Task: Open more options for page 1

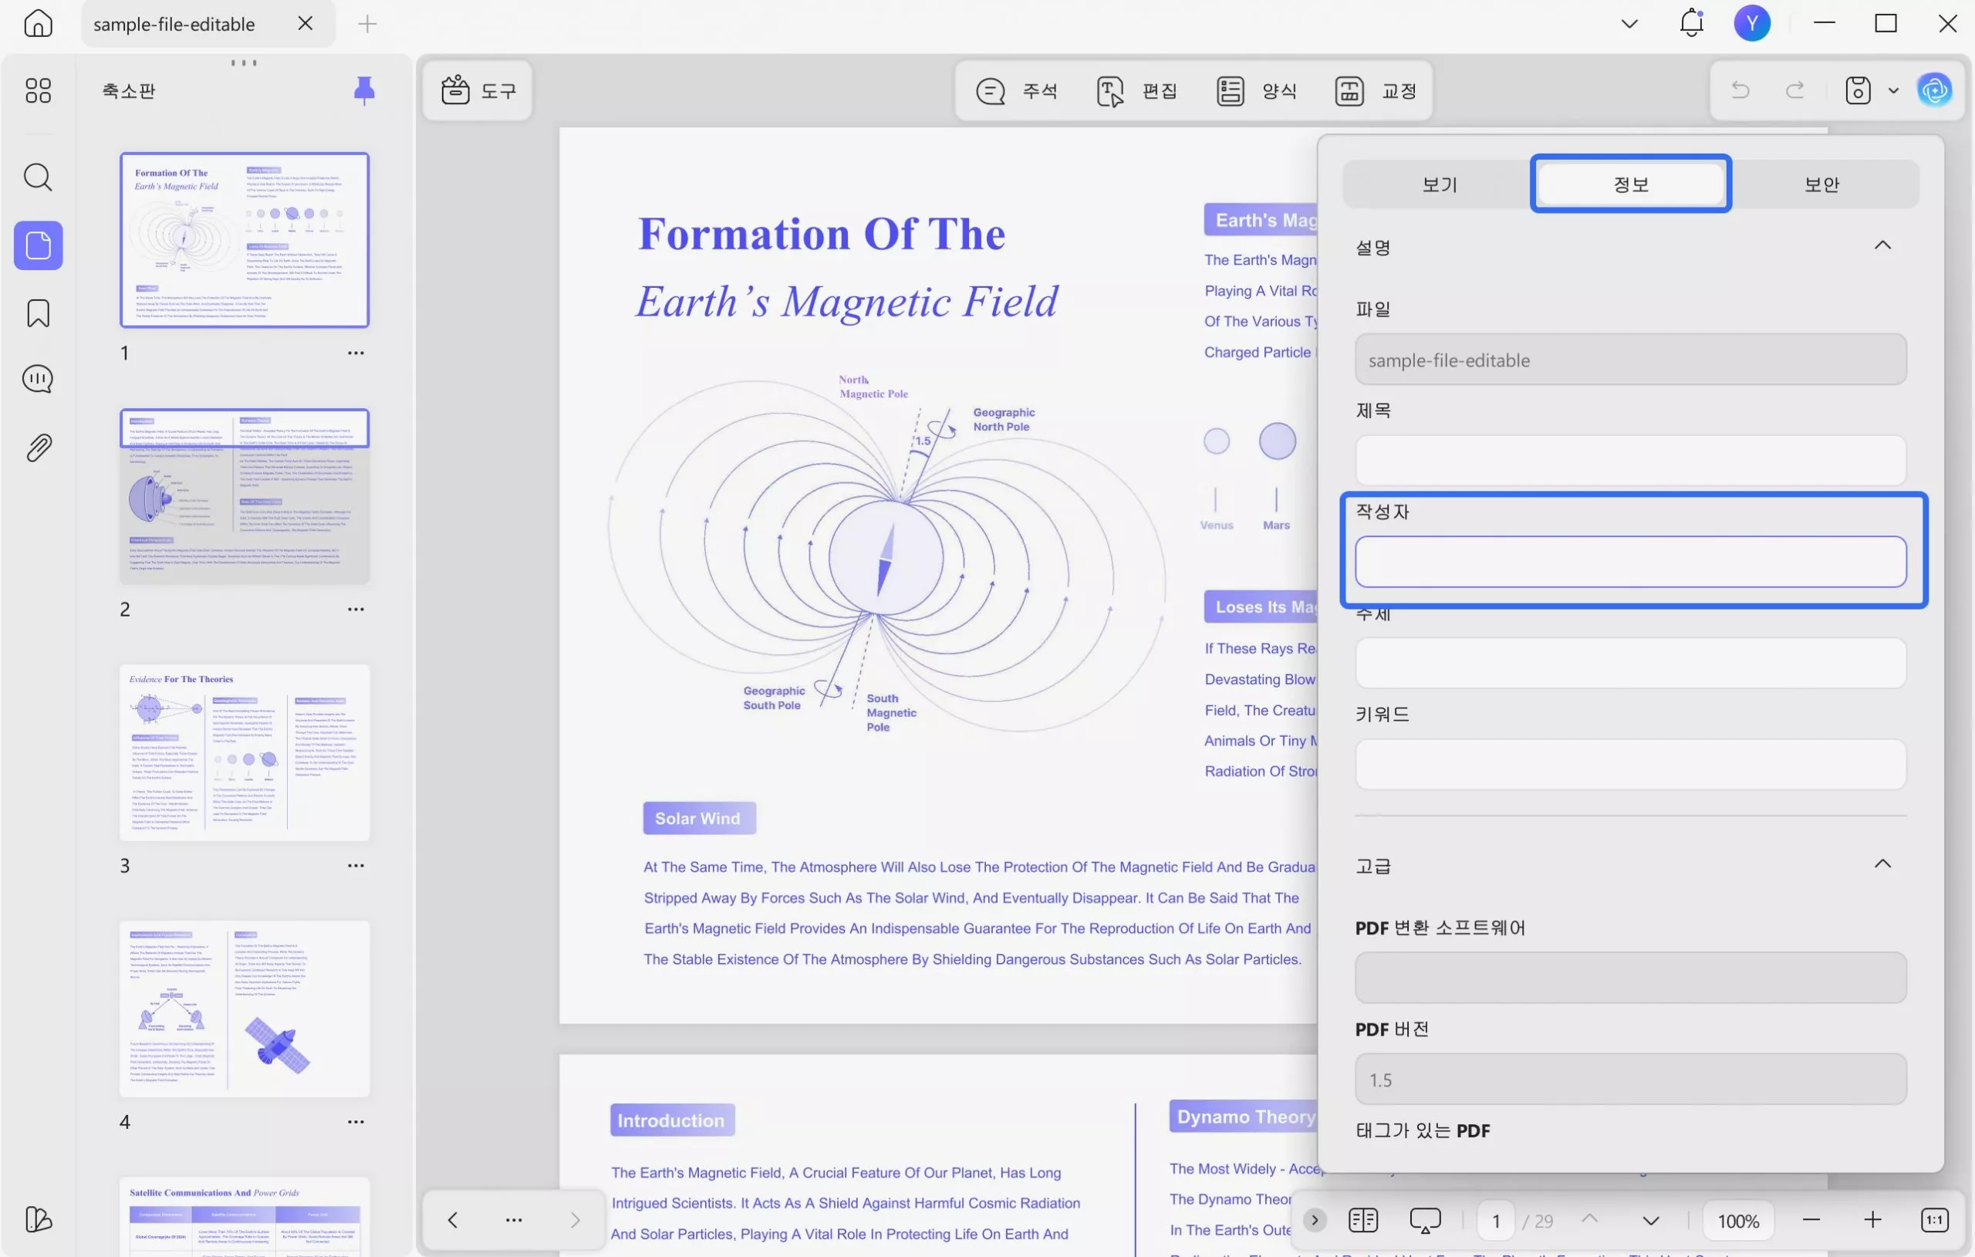Action: pyautogui.click(x=355, y=353)
